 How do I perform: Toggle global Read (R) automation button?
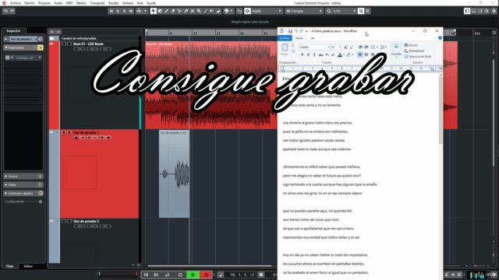pyautogui.click(x=124, y=11)
